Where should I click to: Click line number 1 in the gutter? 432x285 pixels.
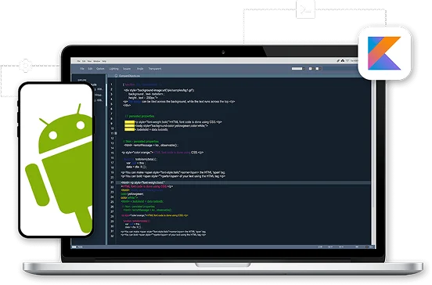click(112, 85)
